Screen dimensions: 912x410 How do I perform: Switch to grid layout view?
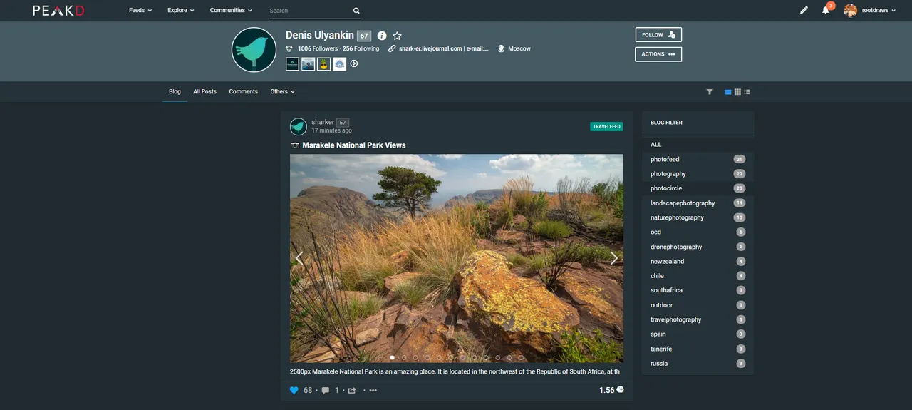[x=737, y=92]
